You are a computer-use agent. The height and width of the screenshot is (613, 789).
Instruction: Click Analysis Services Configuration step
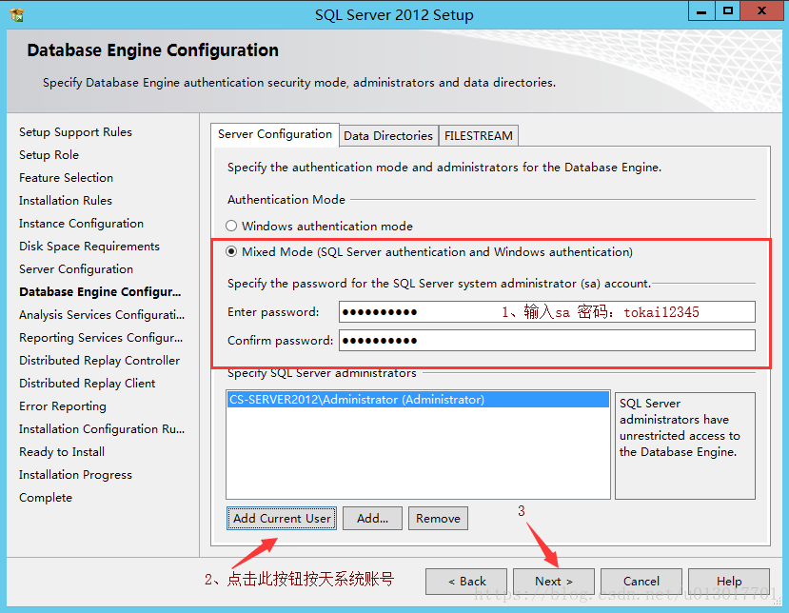click(102, 315)
